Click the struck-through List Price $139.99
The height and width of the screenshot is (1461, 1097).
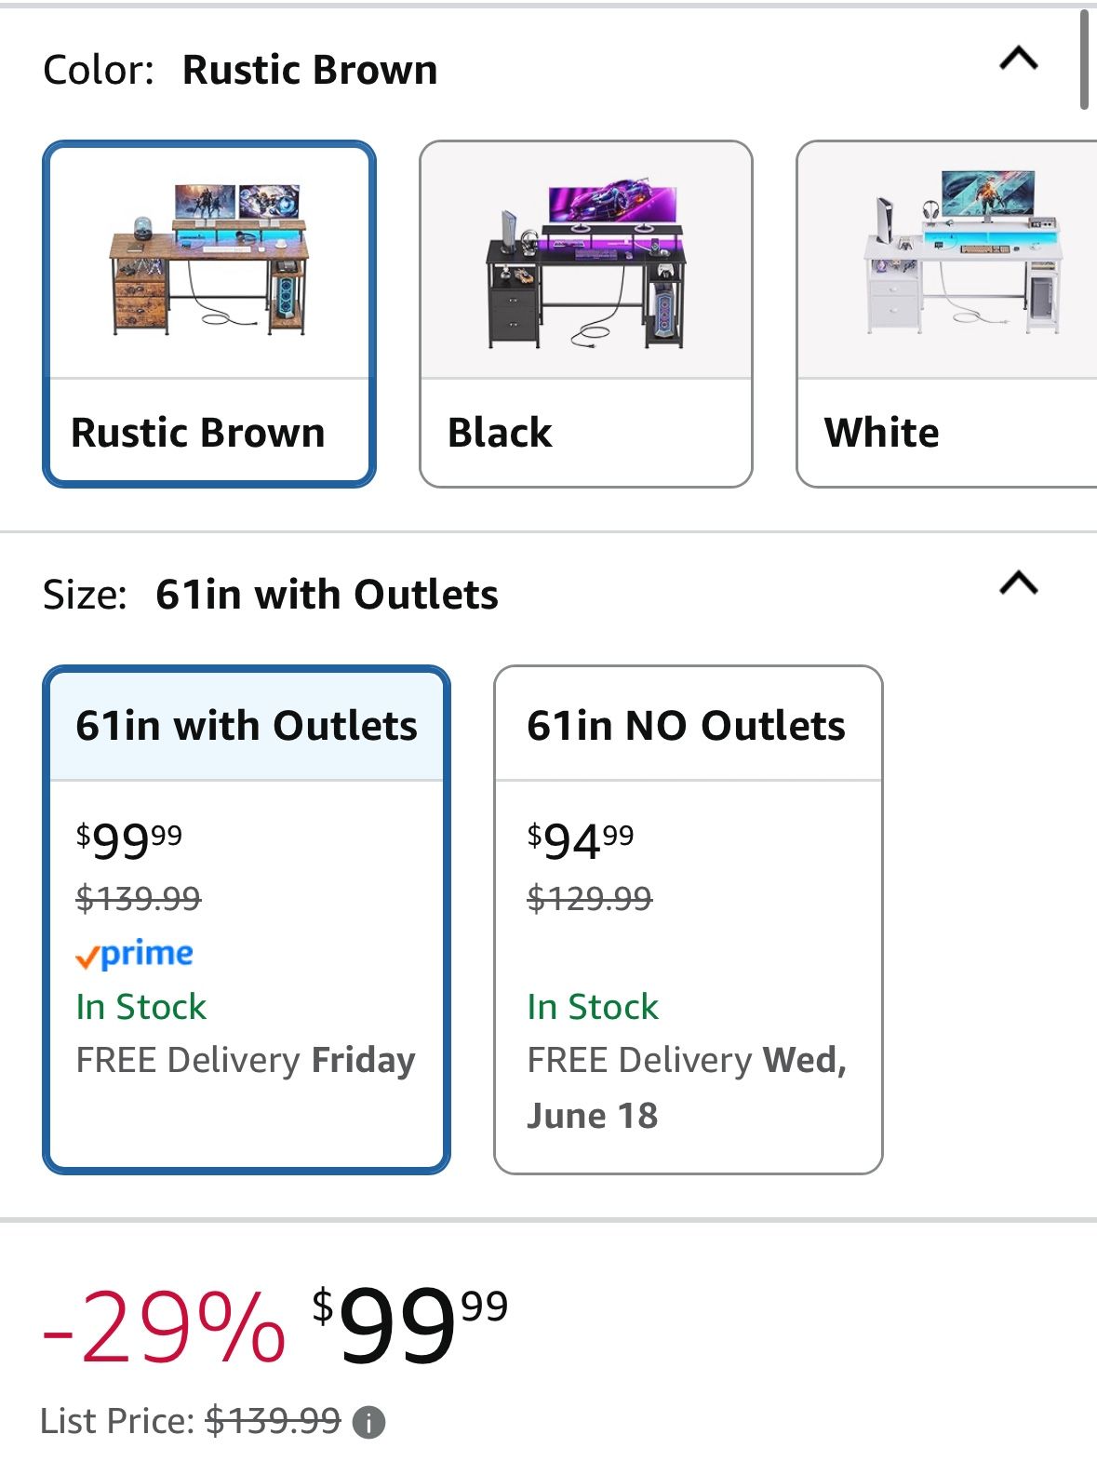274,1421
